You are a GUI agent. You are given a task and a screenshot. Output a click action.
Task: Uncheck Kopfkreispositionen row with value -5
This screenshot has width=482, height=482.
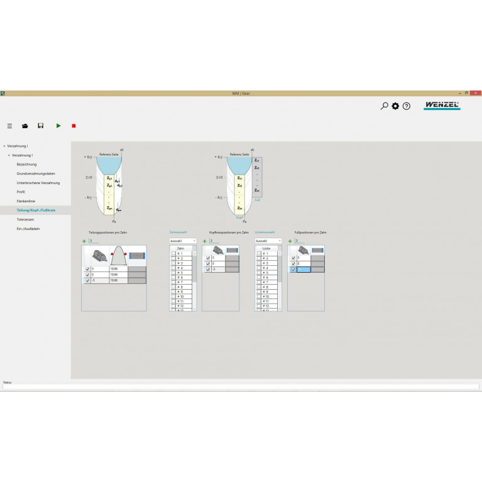208,270
